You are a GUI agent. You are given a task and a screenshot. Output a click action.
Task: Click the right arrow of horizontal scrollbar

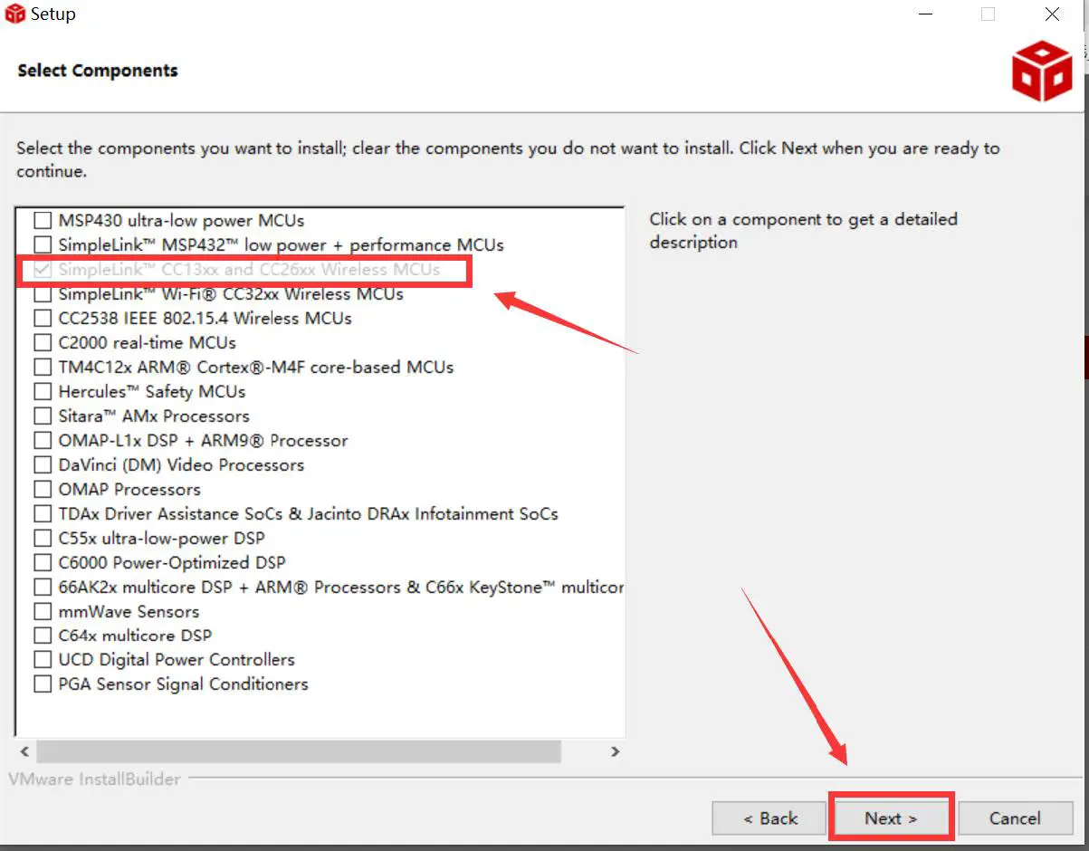click(x=615, y=751)
